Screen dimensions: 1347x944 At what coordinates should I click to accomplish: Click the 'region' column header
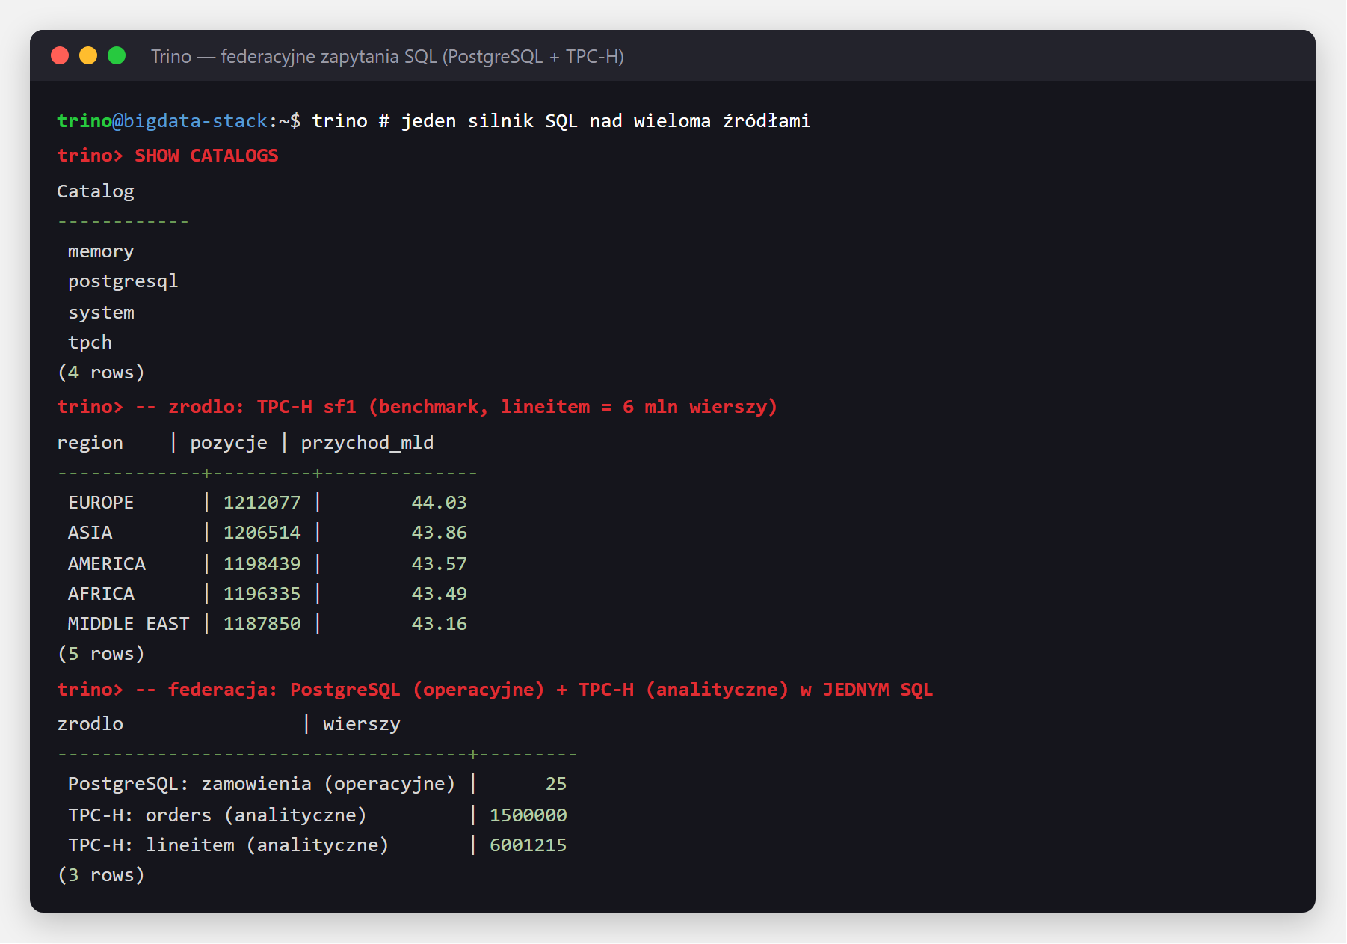click(x=90, y=443)
